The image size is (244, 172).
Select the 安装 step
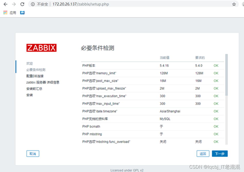pyautogui.click(x=30, y=95)
